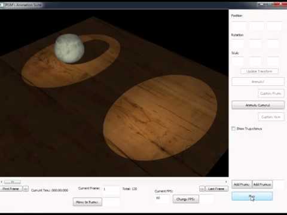Focus the input beside Add Frames
Image resolution: width=287 pixels, height=215 pixels.
[x=279, y=185]
